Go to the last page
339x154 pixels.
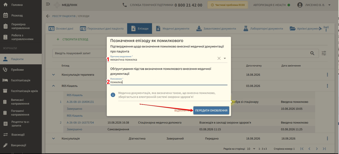pos(324,149)
